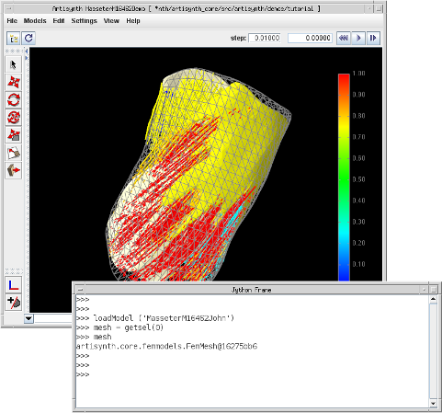Click the step size input field
Screen dimensions: 442x413
pos(265,38)
